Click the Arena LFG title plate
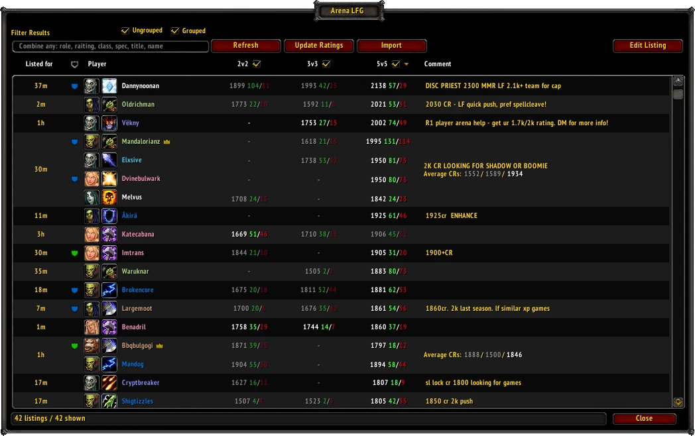This screenshot has height=436, width=695. pyautogui.click(x=348, y=11)
